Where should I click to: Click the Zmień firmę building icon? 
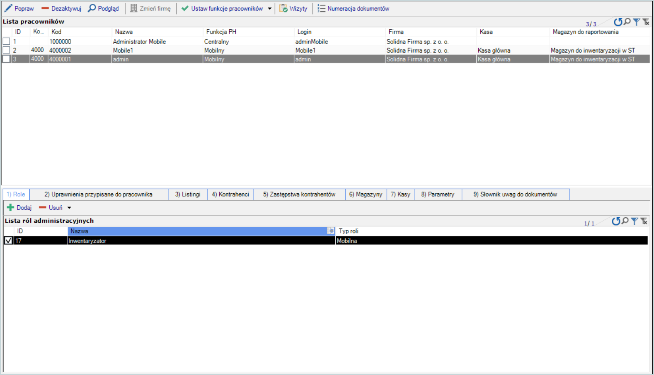133,8
